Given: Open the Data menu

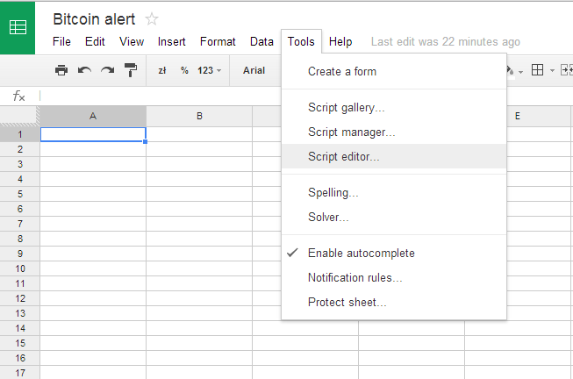Looking at the screenshot, I should pos(261,41).
